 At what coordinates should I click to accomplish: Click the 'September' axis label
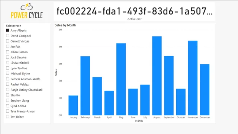pos(169,118)
